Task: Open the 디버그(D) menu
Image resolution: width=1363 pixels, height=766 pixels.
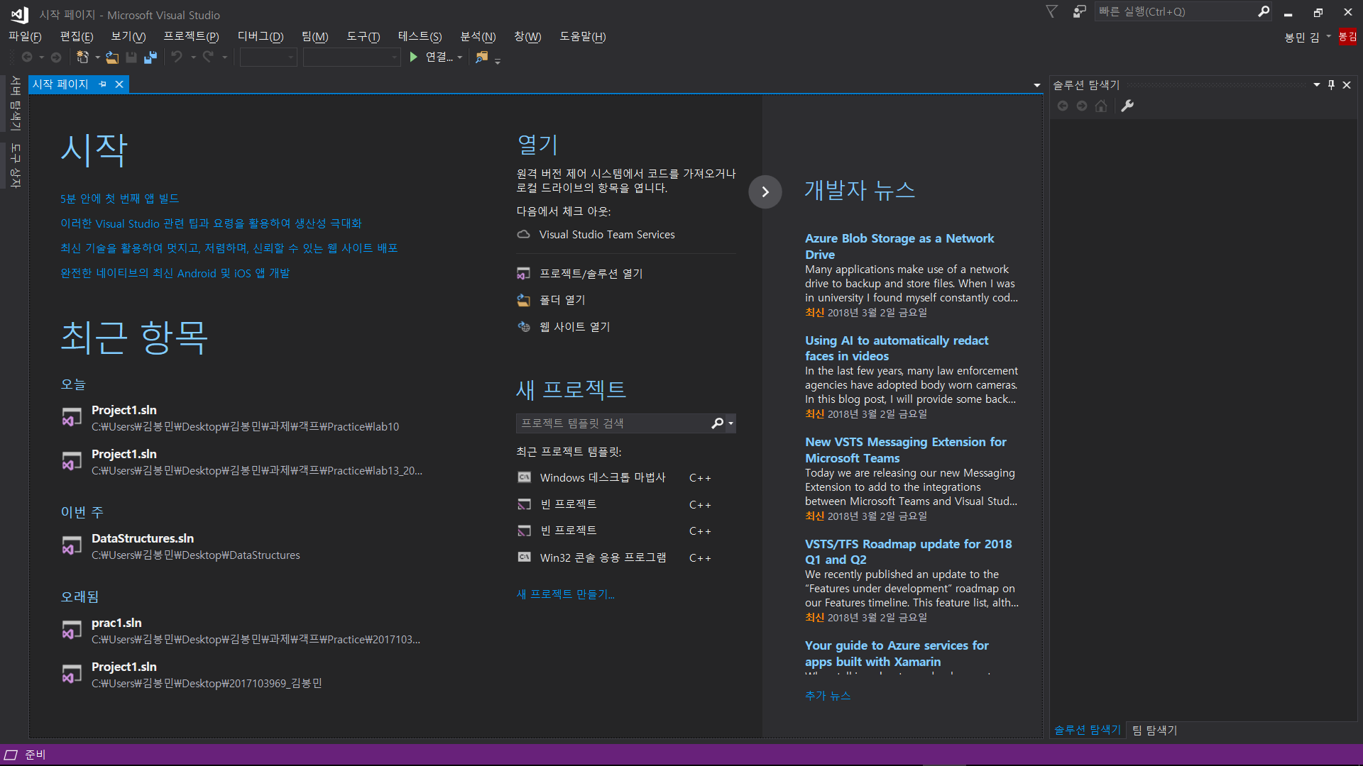Action: click(x=260, y=36)
